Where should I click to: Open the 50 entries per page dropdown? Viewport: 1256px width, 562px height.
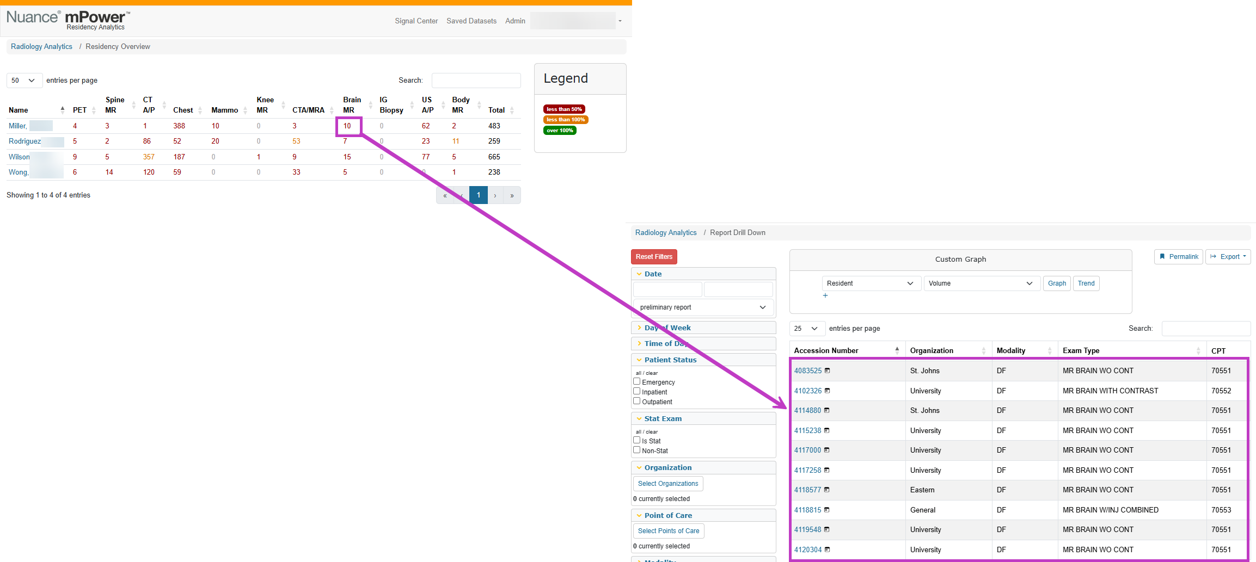[x=24, y=81]
